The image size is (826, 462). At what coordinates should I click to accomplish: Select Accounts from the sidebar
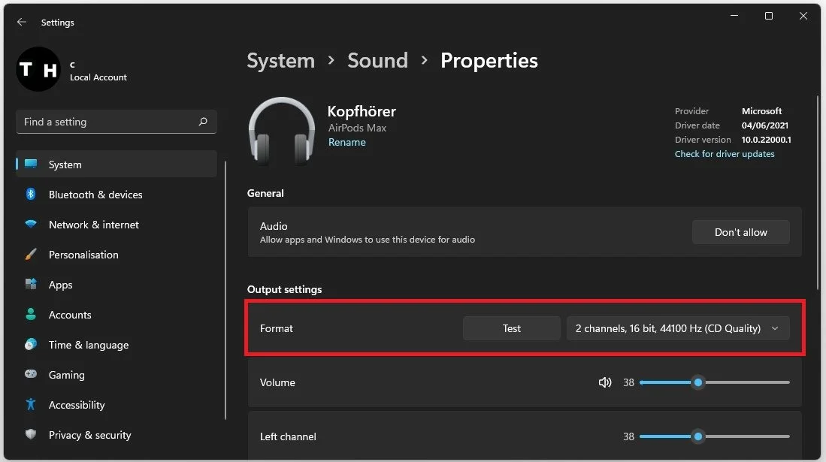point(70,314)
